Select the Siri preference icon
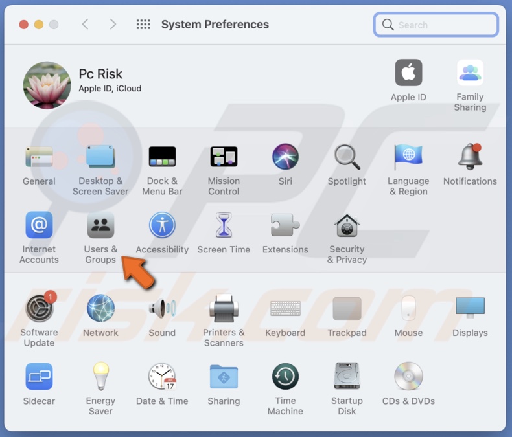The width and height of the screenshot is (512, 437). point(285,157)
